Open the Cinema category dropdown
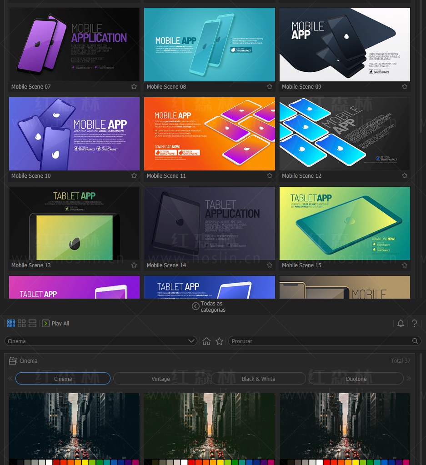The width and height of the screenshot is (426, 465). (x=101, y=341)
